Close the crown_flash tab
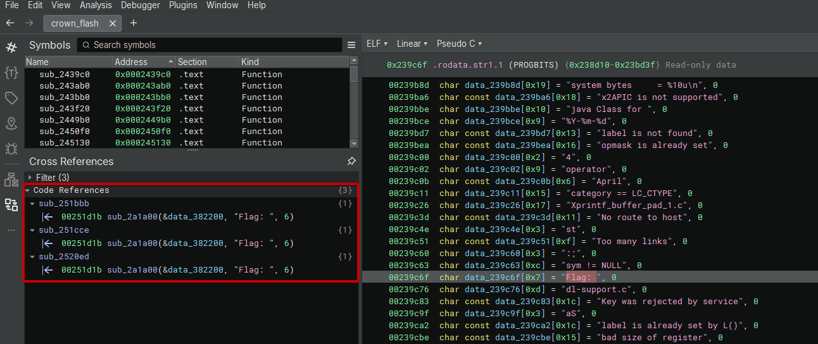The width and height of the screenshot is (818, 344). (x=113, y=23)
